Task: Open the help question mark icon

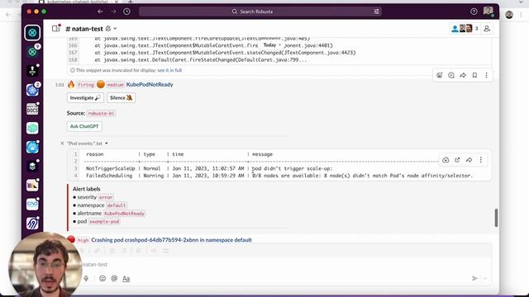Action: [474, 12]
